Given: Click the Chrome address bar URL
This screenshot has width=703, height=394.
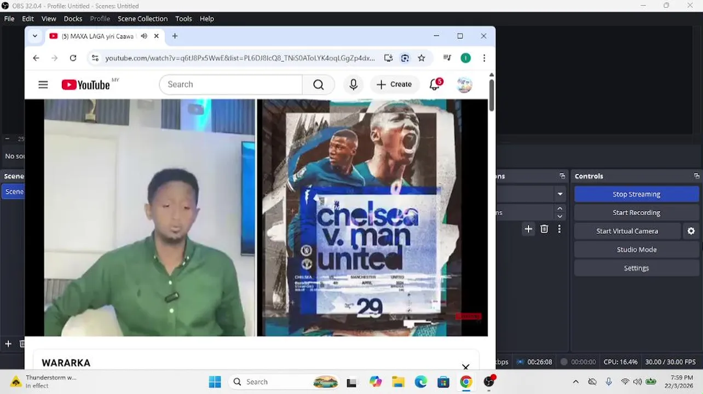Looking at the screenshot, I should (240, 58).
